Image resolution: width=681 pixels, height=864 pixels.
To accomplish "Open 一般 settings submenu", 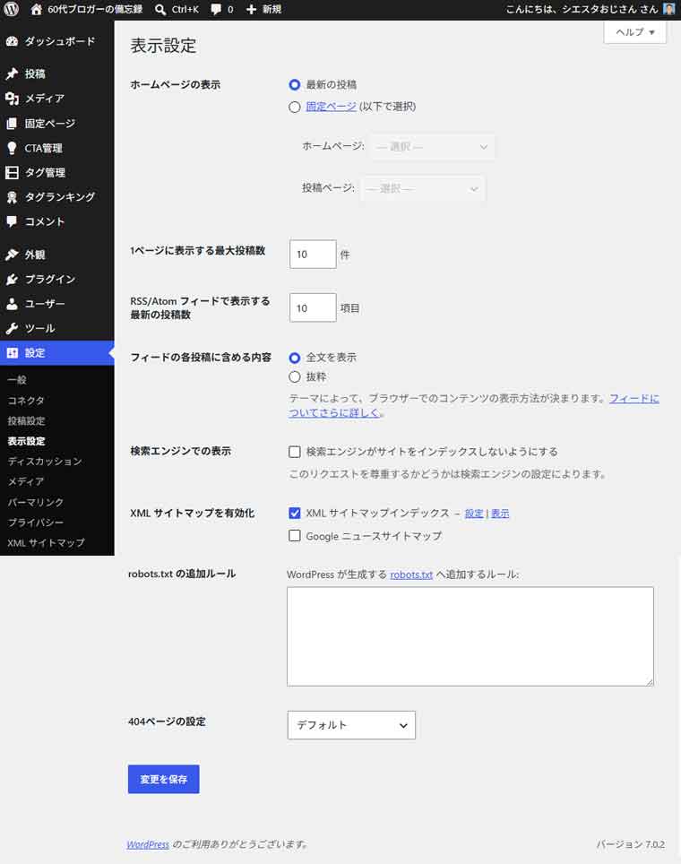I will tap(17, 380).
